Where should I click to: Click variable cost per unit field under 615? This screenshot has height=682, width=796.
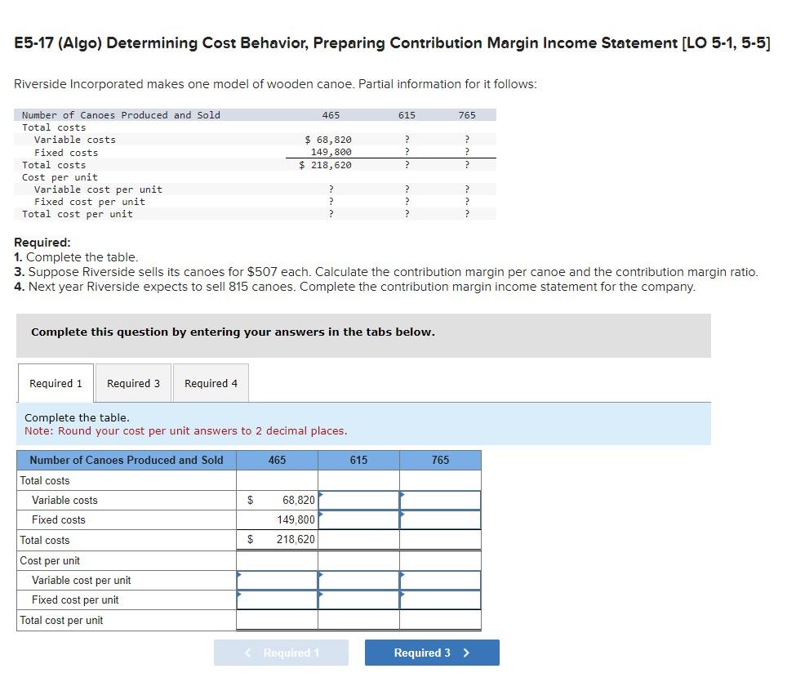coord(358,581)
